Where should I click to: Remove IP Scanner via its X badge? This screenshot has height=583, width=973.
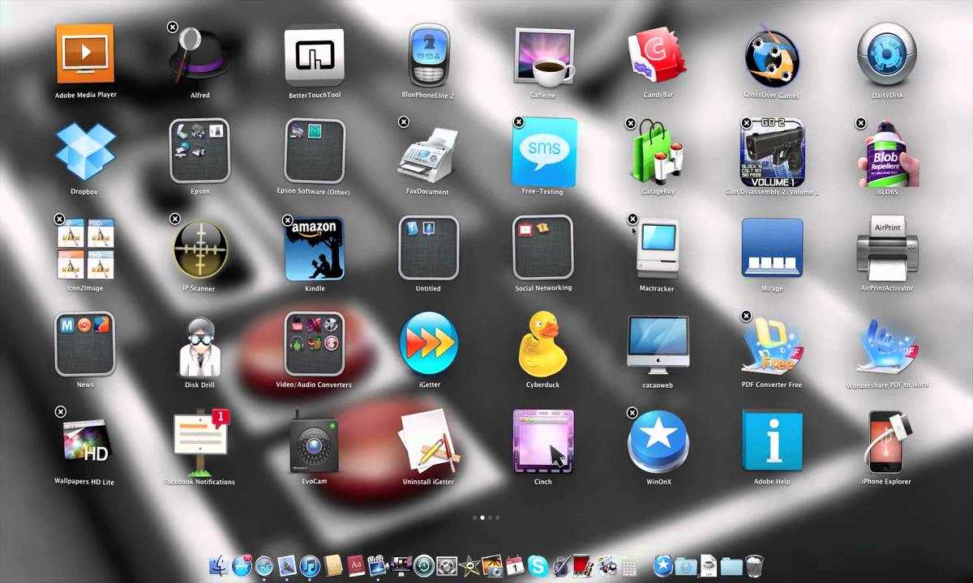click(x=175, y=219)
